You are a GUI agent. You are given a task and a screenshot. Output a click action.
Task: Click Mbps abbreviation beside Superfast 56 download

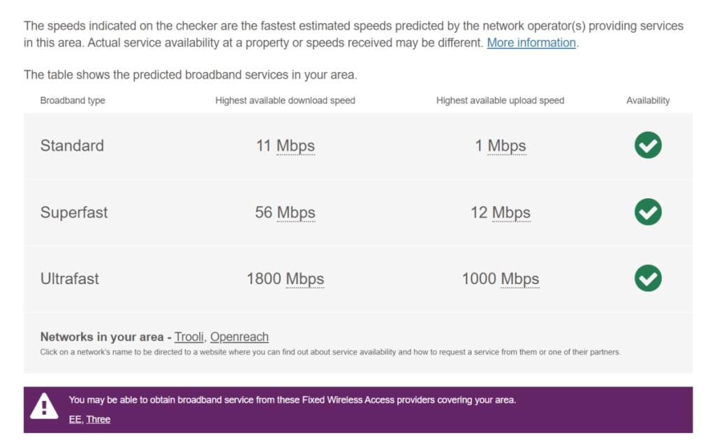click(x=296, y=212)
